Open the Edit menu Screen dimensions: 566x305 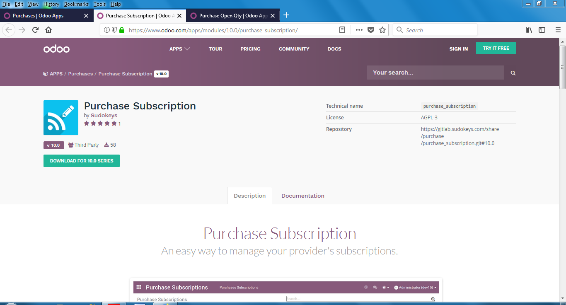[19, 4]
